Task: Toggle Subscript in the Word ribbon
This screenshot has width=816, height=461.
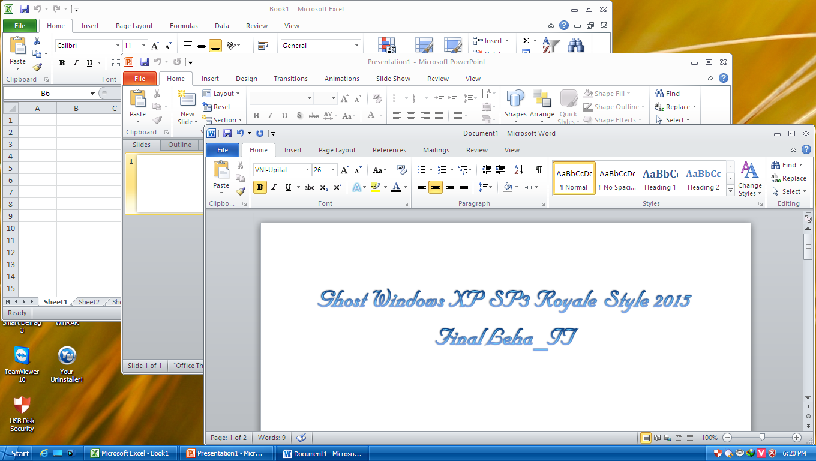Action: (x=324, y=187)
